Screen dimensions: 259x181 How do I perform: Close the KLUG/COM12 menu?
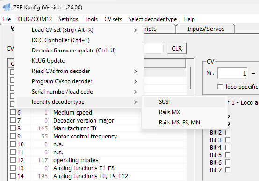point(35,19)
